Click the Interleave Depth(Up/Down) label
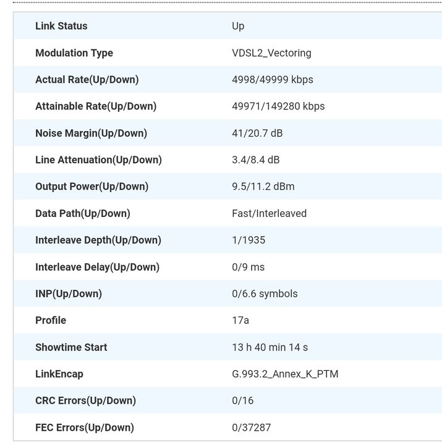This screenshot has width=442, height=445. [98, 240]
